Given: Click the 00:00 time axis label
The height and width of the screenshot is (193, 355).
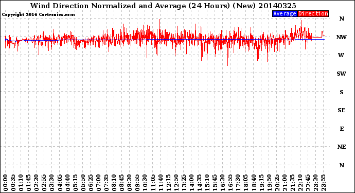Looking at the screenshot, I should 6,183.
